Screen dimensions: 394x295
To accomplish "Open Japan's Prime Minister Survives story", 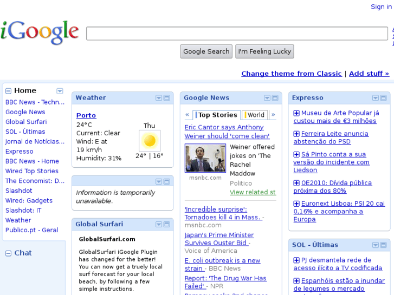I will (x=219, y=239).
